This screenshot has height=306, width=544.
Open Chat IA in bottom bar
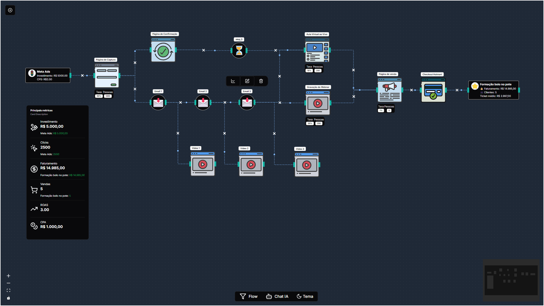[x=277, y=296]
